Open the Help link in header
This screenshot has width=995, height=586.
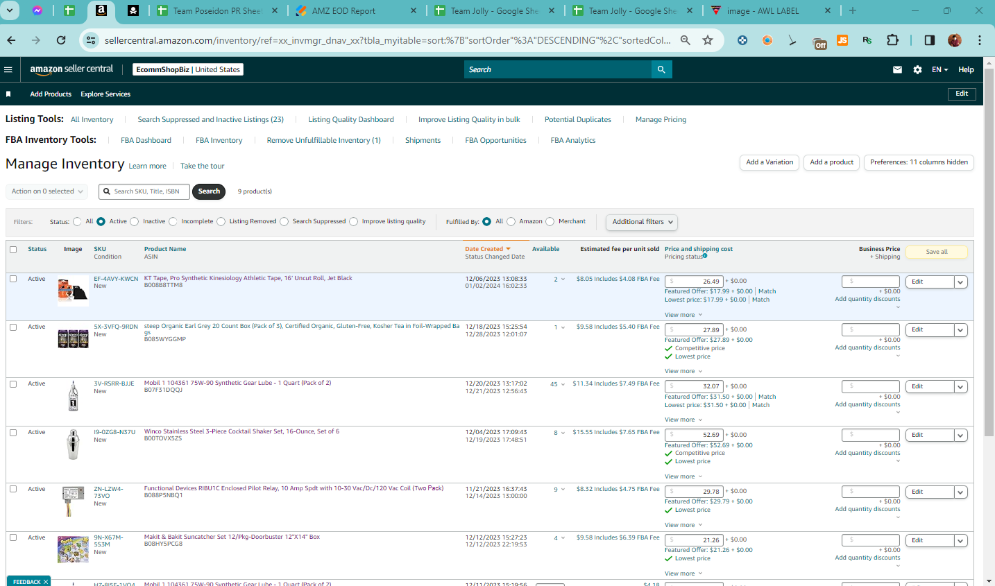point(966,69)
